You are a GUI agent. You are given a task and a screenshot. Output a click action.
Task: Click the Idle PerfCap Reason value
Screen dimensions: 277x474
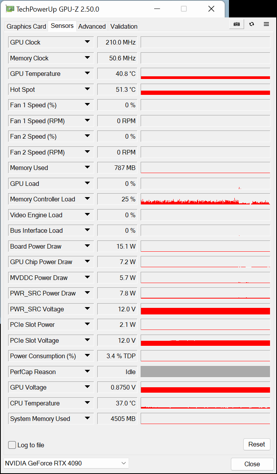pyautogui.click(x=117, y=372)
